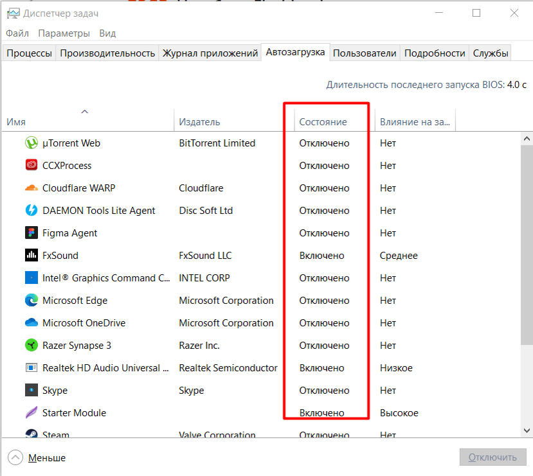
Task: Click the Высокое impact value for Starter Module
Action: [399, 413]
